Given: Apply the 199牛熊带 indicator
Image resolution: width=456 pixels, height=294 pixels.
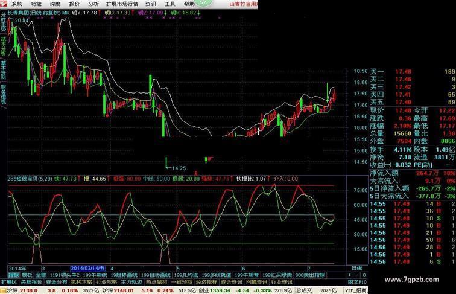Looking at the screenshot, I should 247,275.
